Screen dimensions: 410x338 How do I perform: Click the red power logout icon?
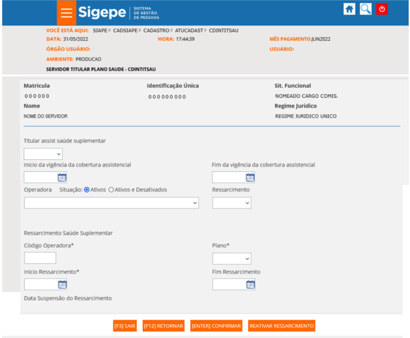(382, 9)
